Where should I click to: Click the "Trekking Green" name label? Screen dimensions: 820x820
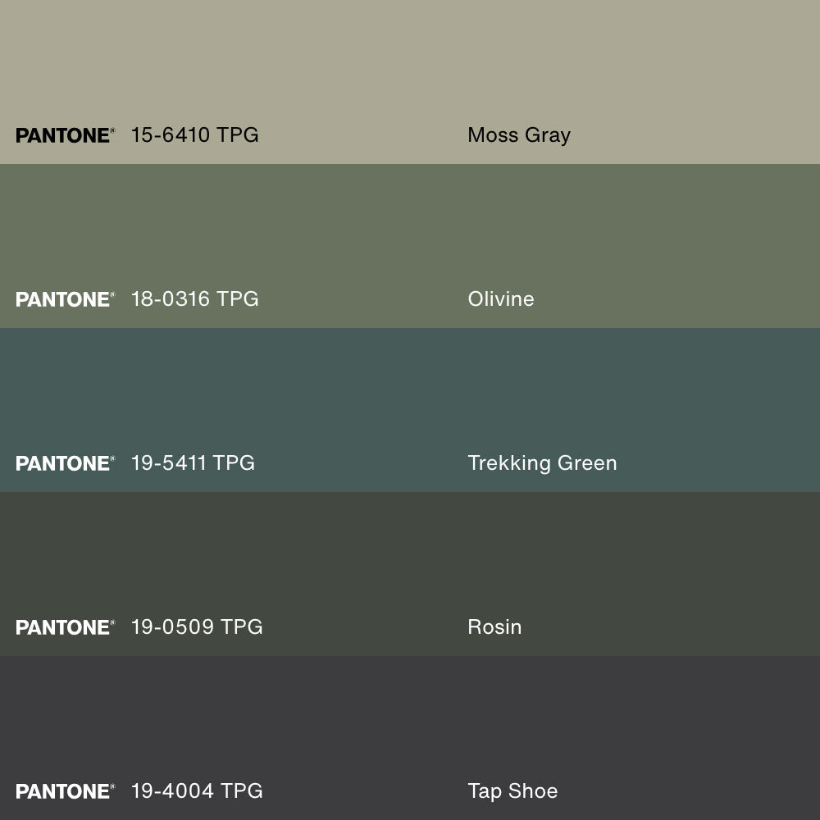[542, 463]
